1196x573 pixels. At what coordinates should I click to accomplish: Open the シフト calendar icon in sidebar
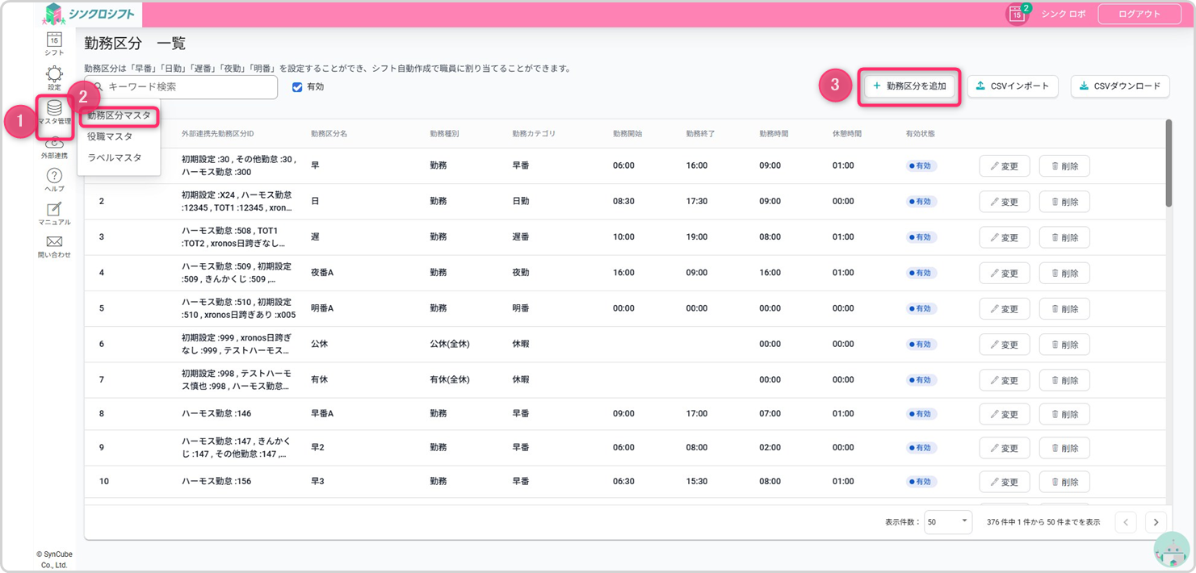[x=54, y=40]
